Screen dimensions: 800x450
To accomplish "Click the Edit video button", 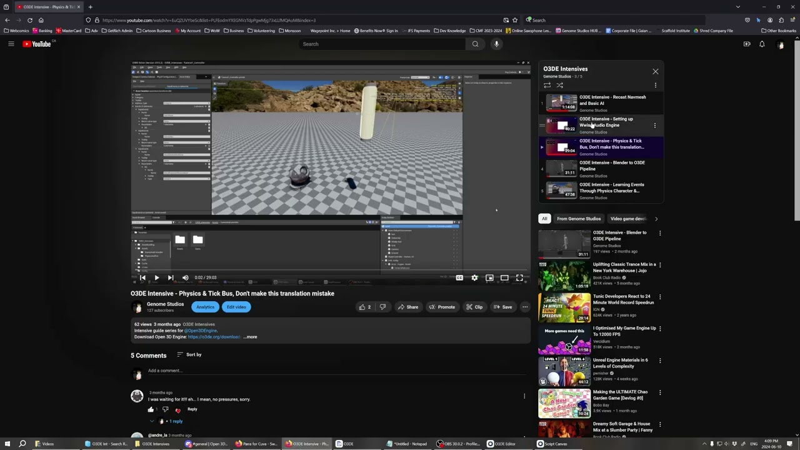I will 236,307.
